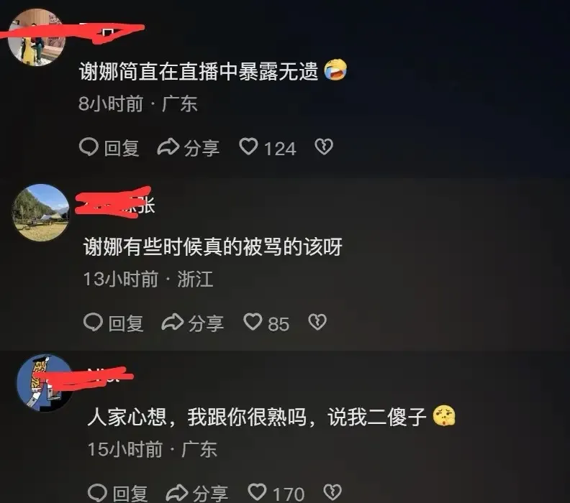Screen dimensions: 570x503
Task: Tap reply bubble icon on 170-like comment
Action: tap(97, 493)
